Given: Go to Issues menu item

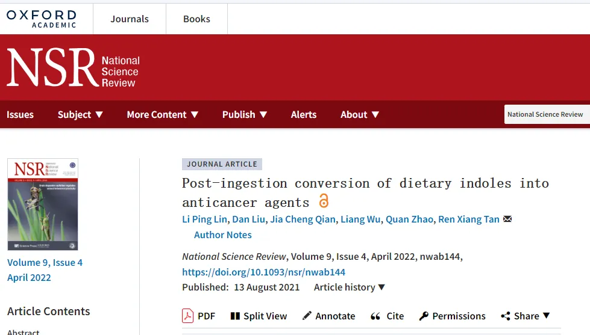Looking at the screenshot, I should click(20, 114).
